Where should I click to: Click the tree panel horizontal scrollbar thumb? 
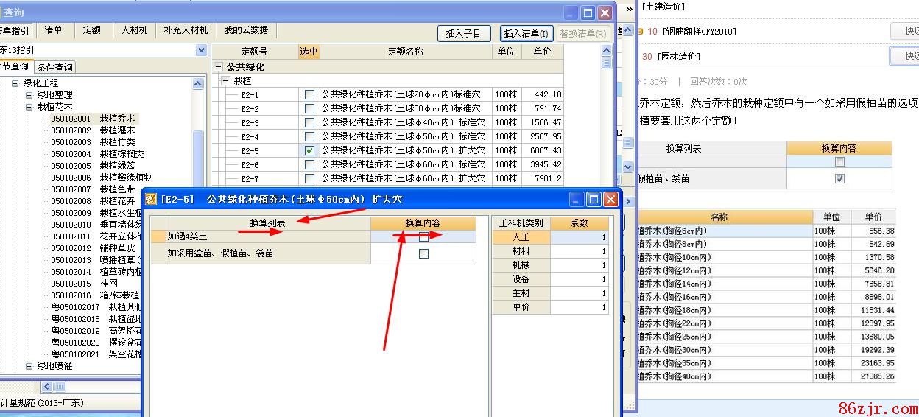pos(59,386)
